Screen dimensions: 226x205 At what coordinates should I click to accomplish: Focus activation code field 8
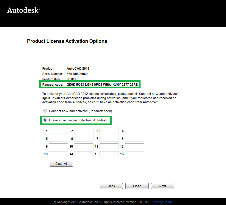point(135,139)
